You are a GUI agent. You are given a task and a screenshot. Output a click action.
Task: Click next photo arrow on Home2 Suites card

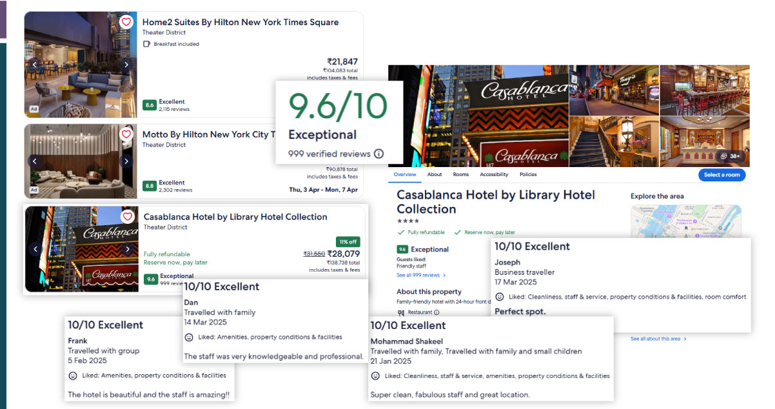126,65
